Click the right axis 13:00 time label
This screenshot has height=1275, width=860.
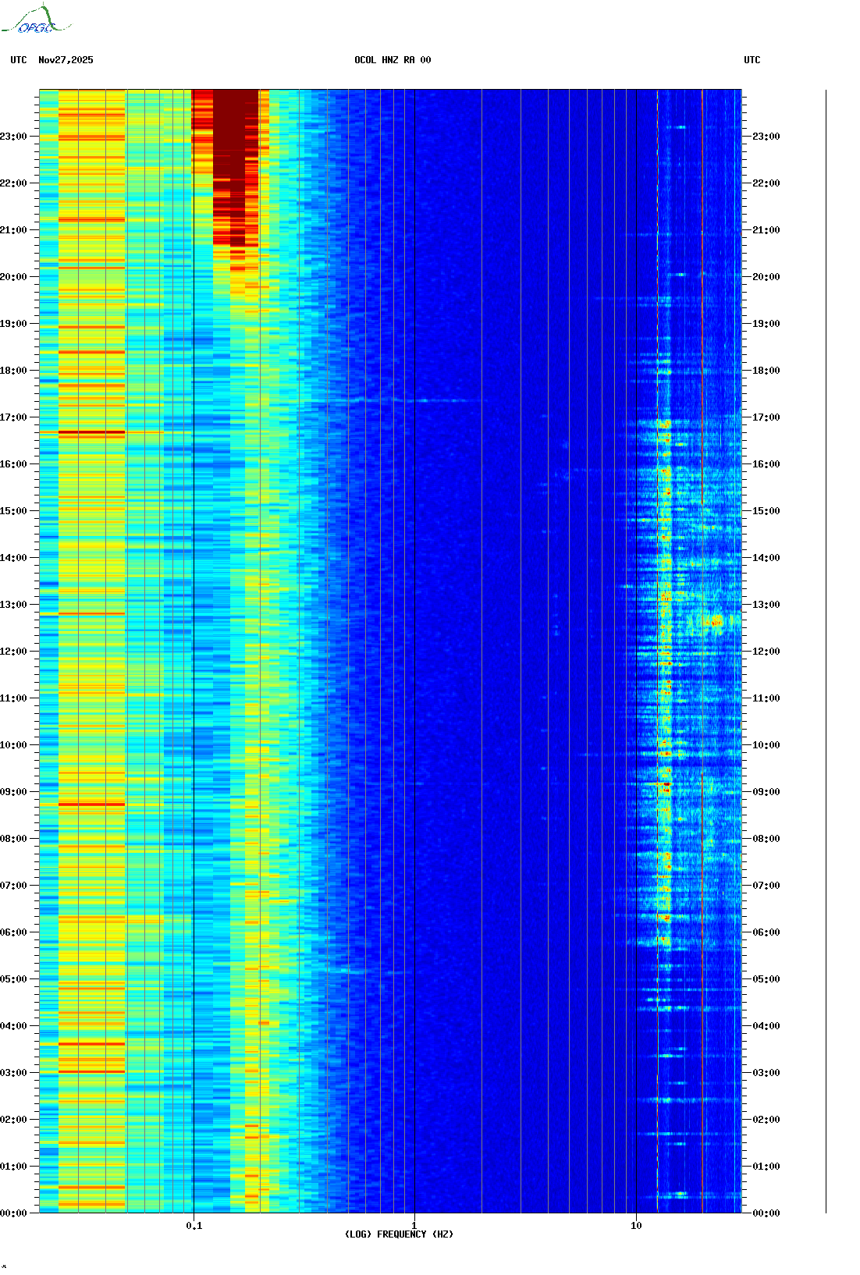click(766, 605)
